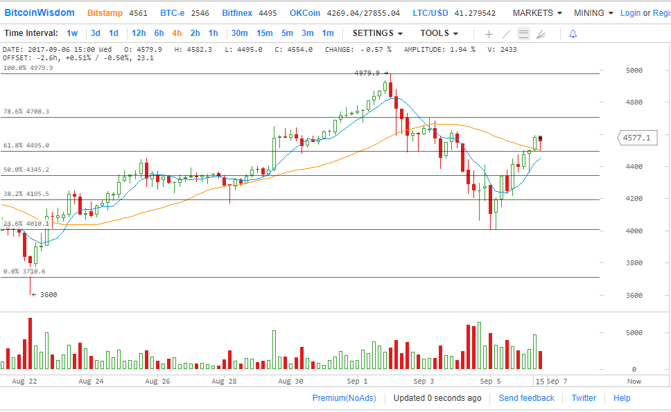Screen dimensions: 671x412
Task: Click the Login link
Action: click(630, 13)
